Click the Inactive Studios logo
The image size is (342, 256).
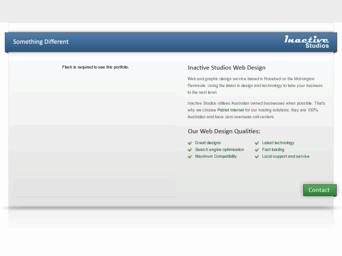point(306,42)
